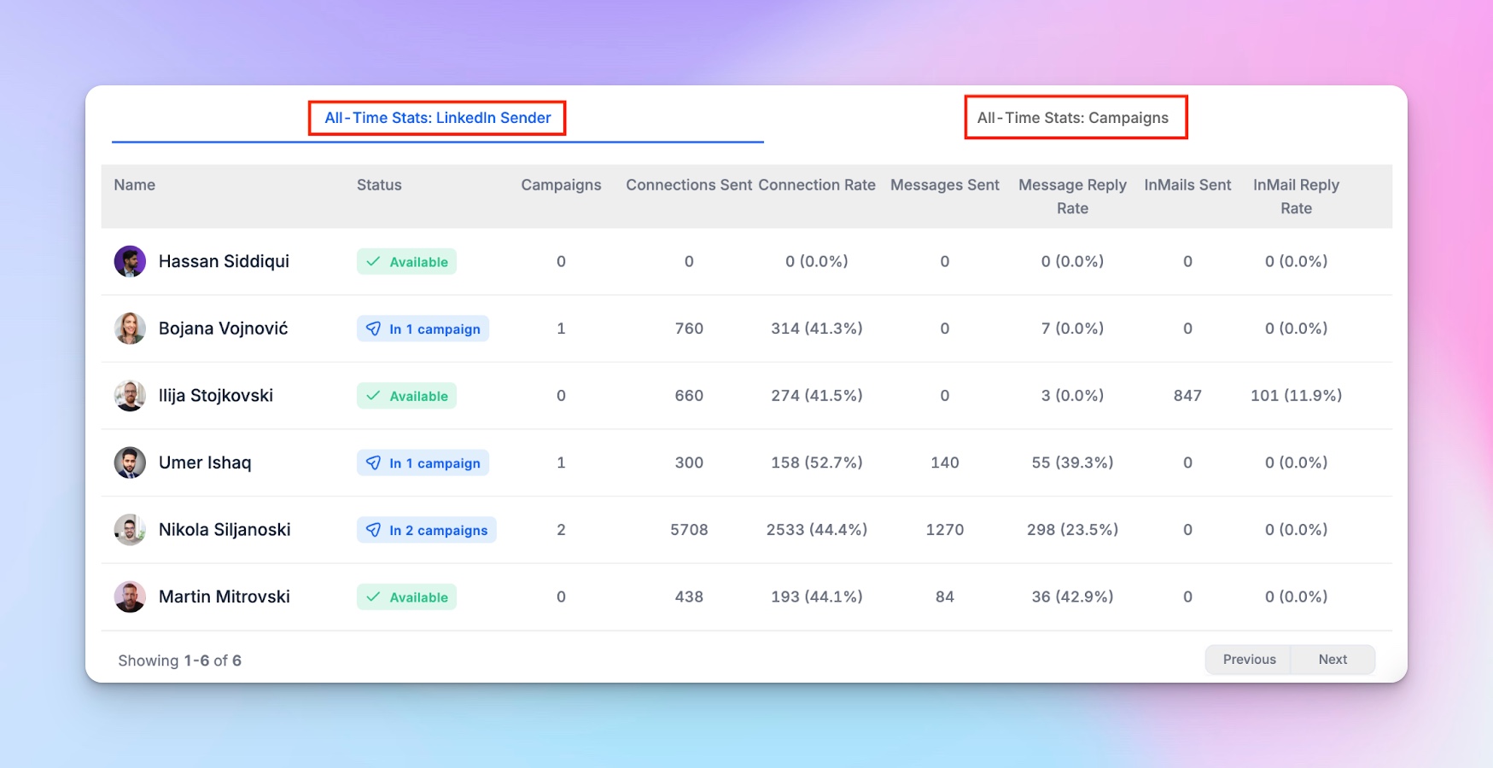Click messages sent value 84
Viewport: 1493px width, 768px height.
pyautogui.click(x=945, y=596)
